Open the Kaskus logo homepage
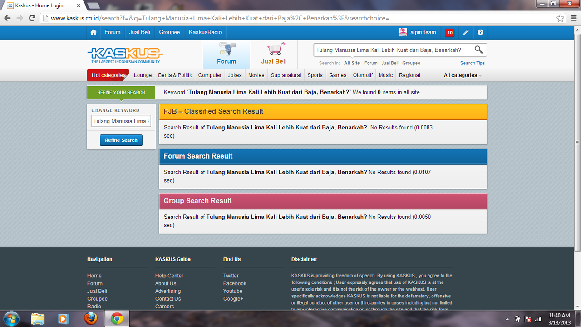 click(x=125, y=55)
